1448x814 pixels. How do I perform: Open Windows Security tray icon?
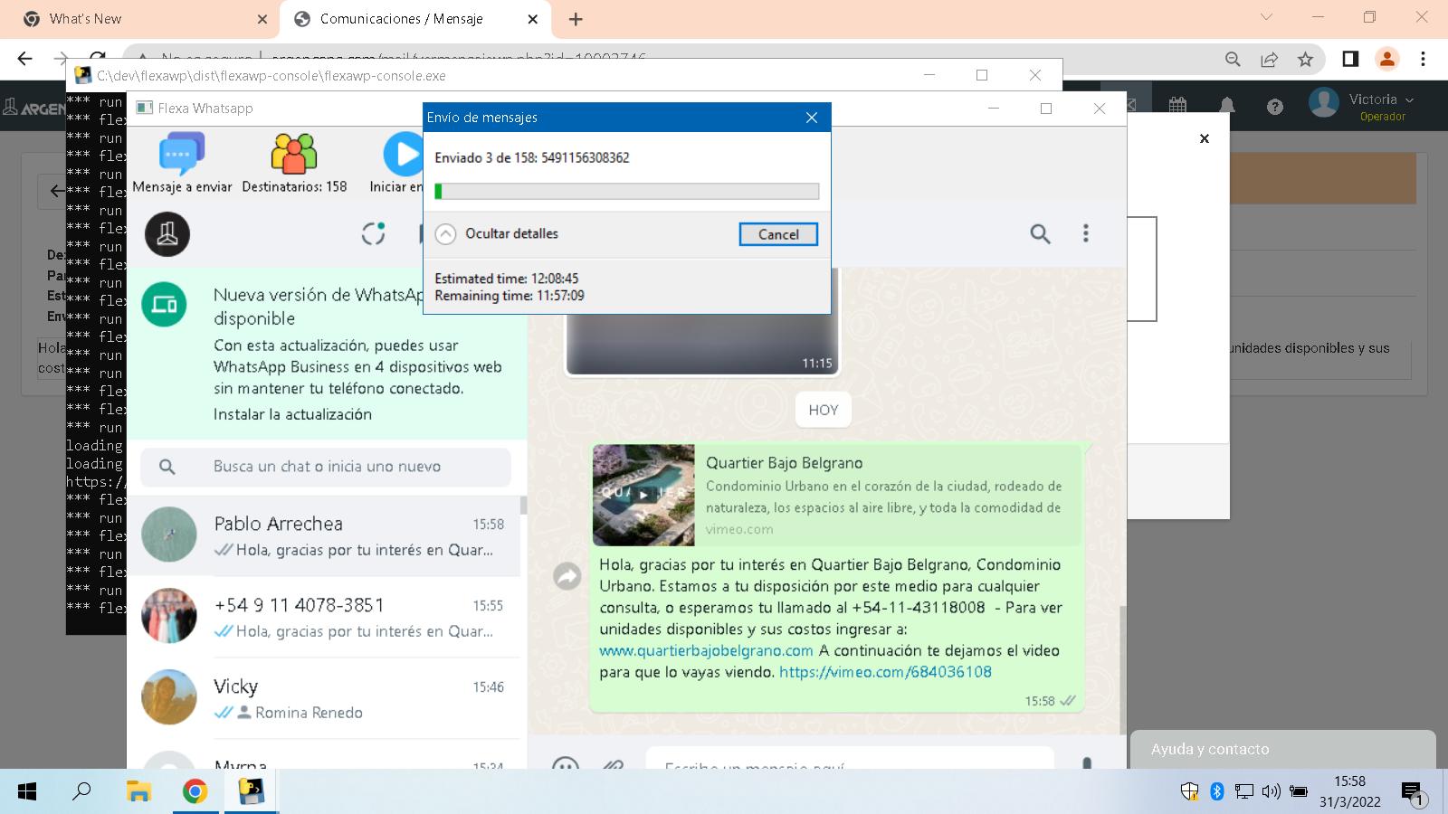[x=1190, y=792]
